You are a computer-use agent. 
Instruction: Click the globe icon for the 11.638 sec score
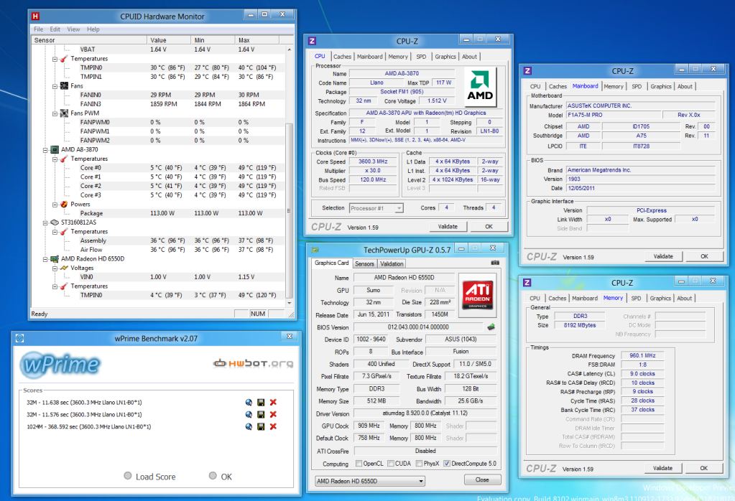pyautogui.click(x=249, y=402)
